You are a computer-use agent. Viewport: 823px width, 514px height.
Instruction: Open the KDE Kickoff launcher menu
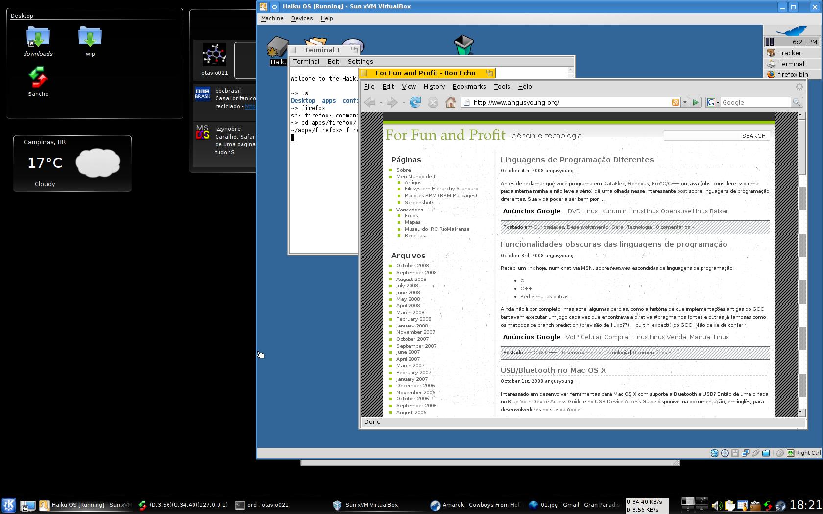pos(9,505)
